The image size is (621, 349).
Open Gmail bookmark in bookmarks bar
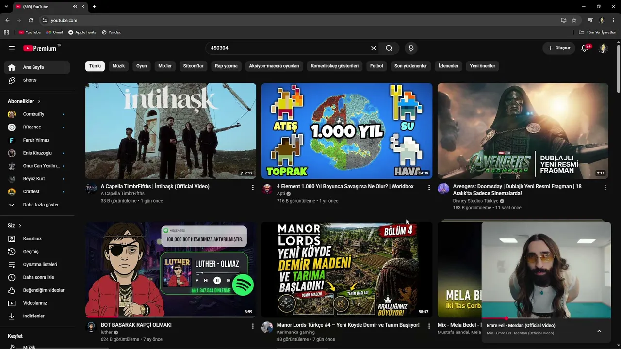(x=54, y=32)
